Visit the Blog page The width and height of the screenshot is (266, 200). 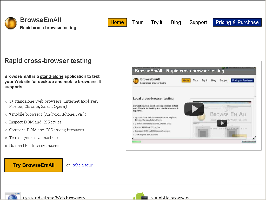point(176,22)
